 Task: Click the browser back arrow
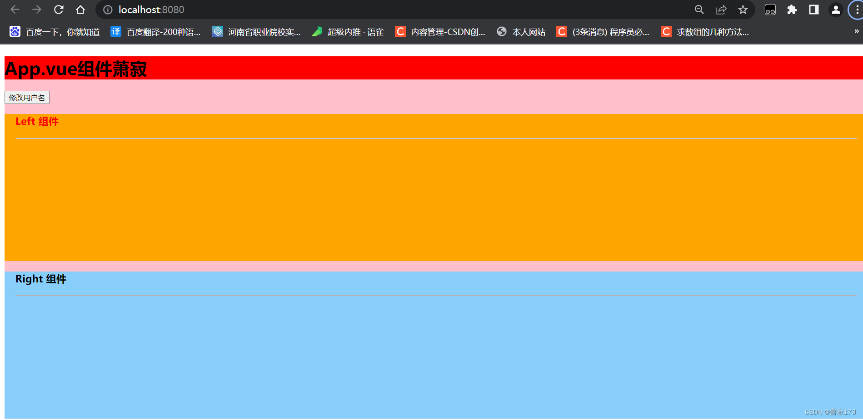pos(15,10)
